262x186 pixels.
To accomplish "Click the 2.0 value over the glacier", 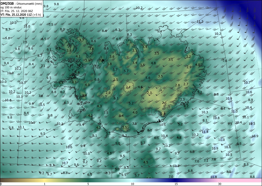I will coord(149,93).
